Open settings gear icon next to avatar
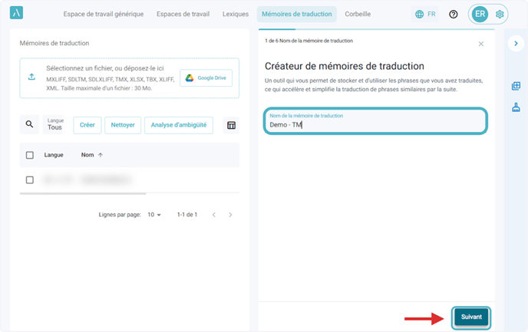 coord(500,15)
